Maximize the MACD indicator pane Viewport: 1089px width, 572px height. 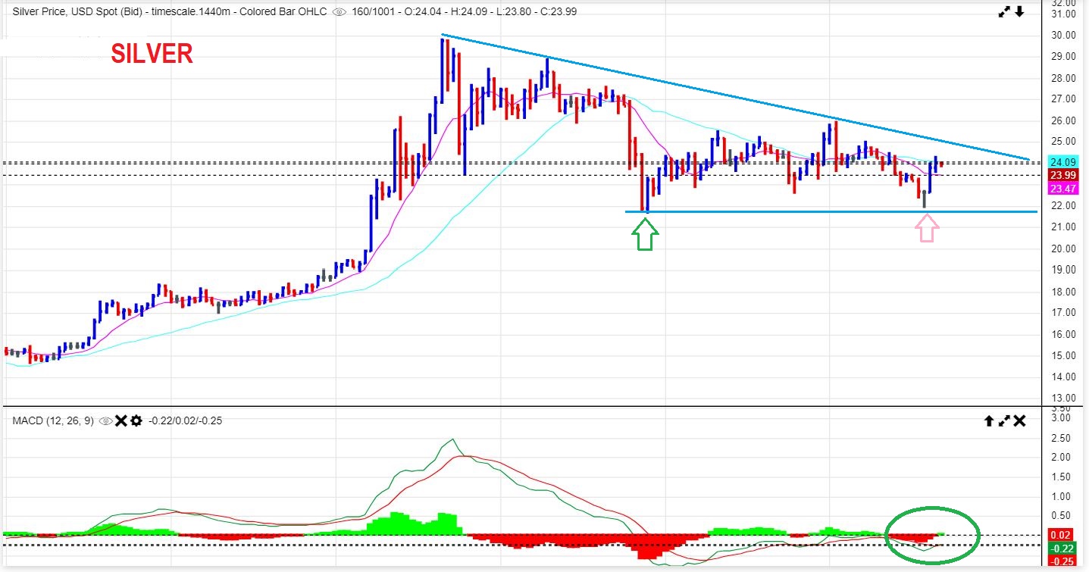tap(1005, 420)
